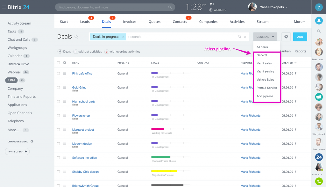Remove the 'Deals in progress' filter chip
The width and height of the screenshot is (326, 187).
tap(123, 37)
